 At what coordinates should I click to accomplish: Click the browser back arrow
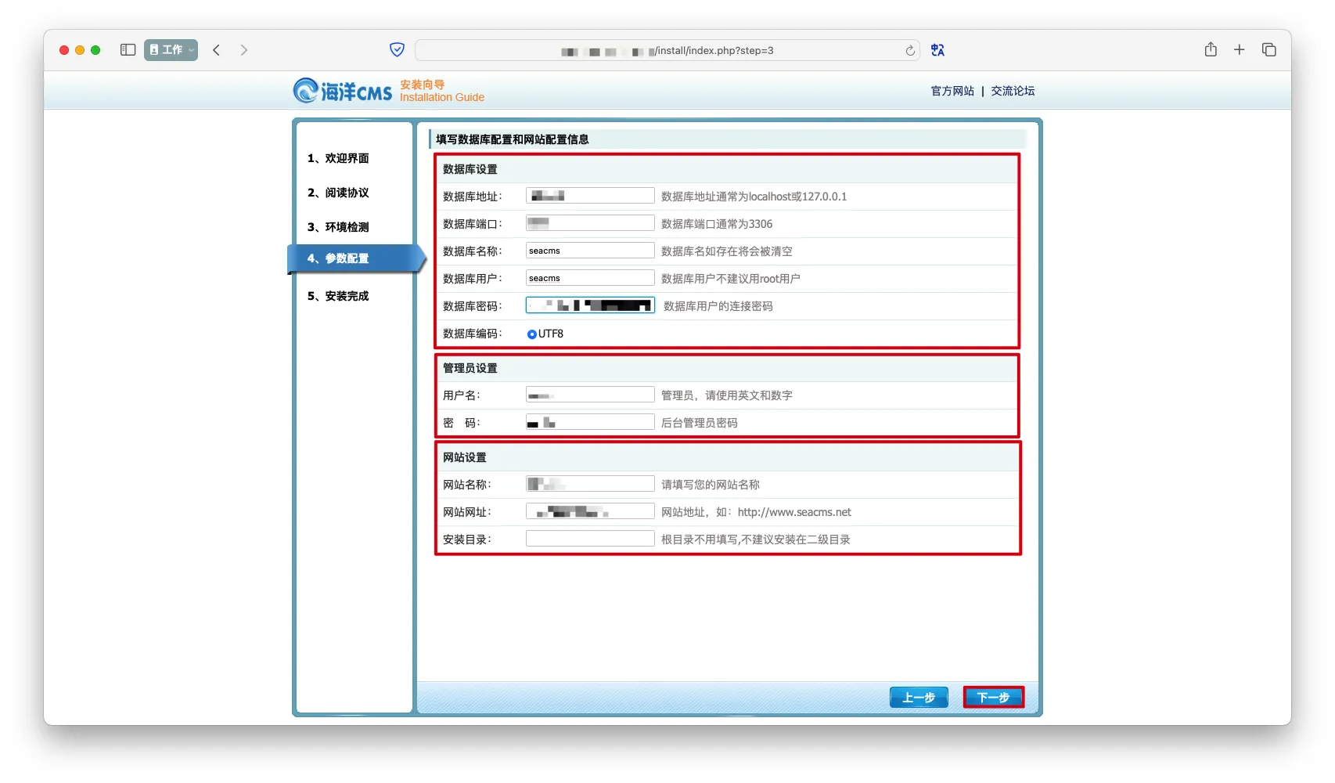(217, 50)
